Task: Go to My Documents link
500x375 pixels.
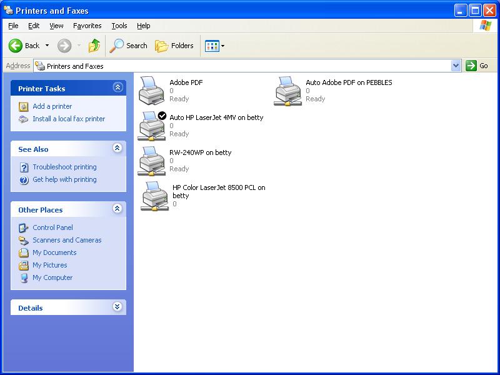Action: tap(54, 252)
